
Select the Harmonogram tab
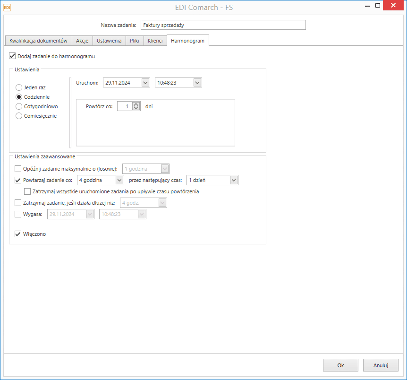click(x=187, y=41)
